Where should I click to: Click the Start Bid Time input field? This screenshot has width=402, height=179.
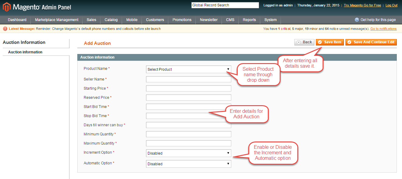click(x=189, y=107)
